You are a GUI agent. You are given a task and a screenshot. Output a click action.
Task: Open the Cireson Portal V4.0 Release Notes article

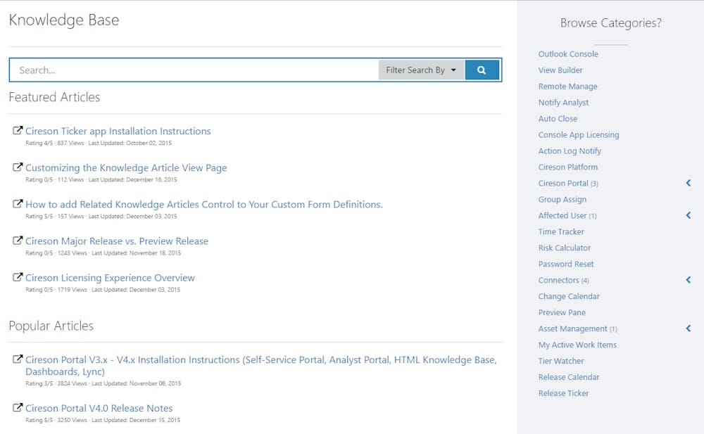tap(98, 408)
